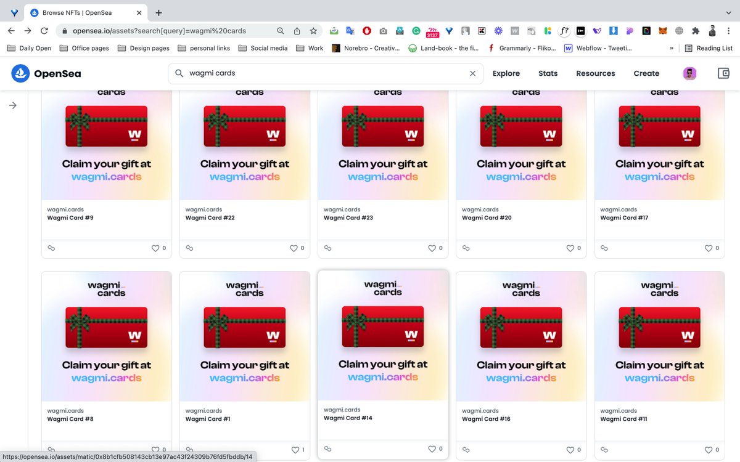Go back with browser back arrow
This screenshot has width=740, height=462.
(x=11, y=31)
